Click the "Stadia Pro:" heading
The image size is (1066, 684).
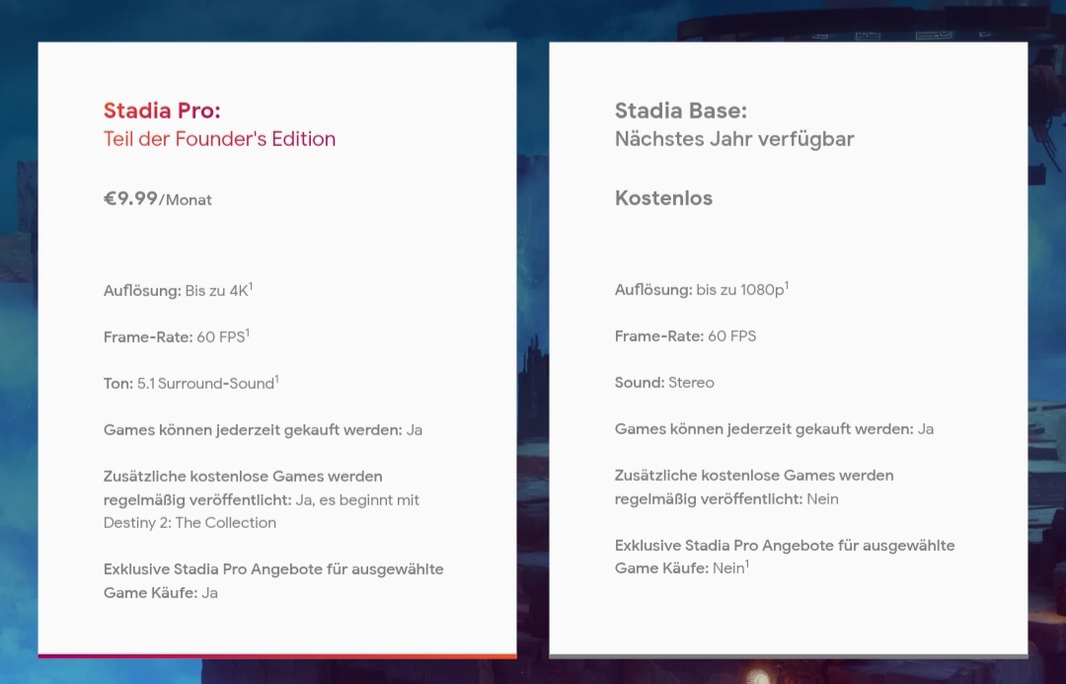pos(162,111)
